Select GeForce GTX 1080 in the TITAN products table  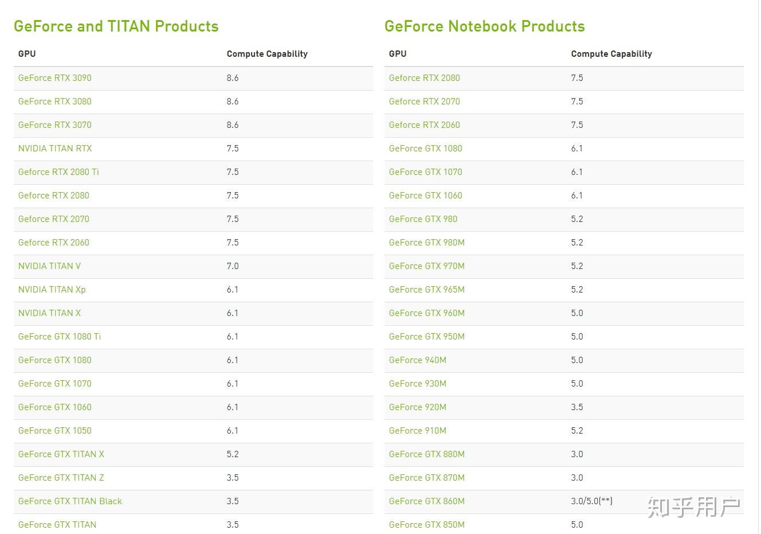click(x=55, y=360)
